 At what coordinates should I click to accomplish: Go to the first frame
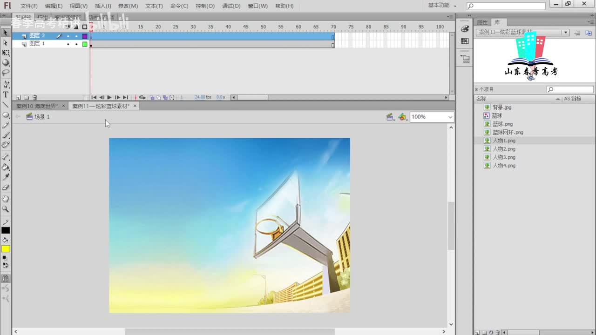94,98
